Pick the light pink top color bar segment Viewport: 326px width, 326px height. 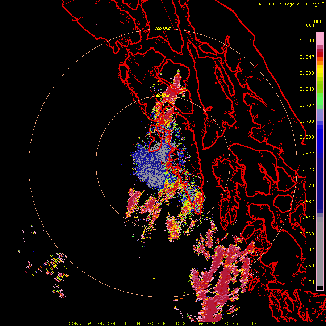click(x=320, y=38)
